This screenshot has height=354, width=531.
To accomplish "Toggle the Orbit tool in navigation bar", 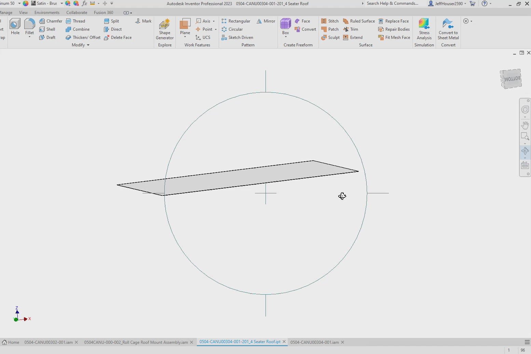I will pyautogui.click(x=525, y=150).
